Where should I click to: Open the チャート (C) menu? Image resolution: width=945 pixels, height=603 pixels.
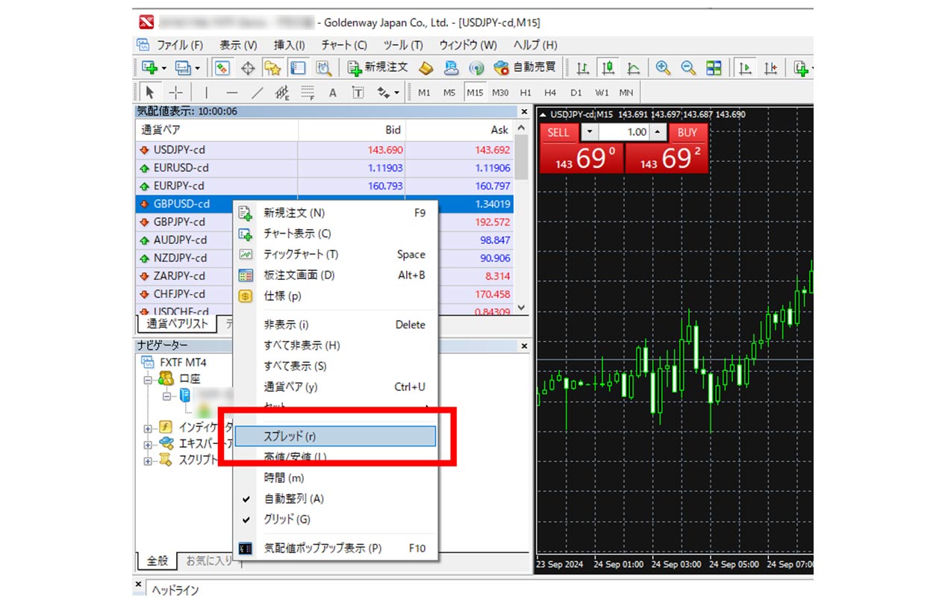click(x=344, y=45)
